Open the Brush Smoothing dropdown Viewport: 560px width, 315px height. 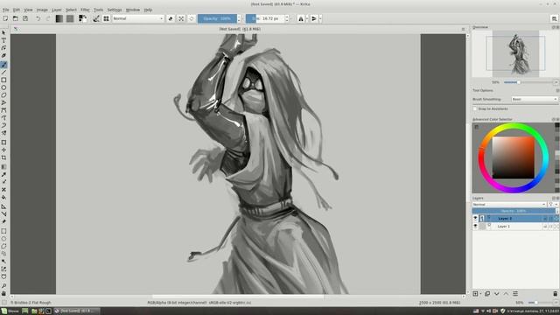(x=535, y=99)
